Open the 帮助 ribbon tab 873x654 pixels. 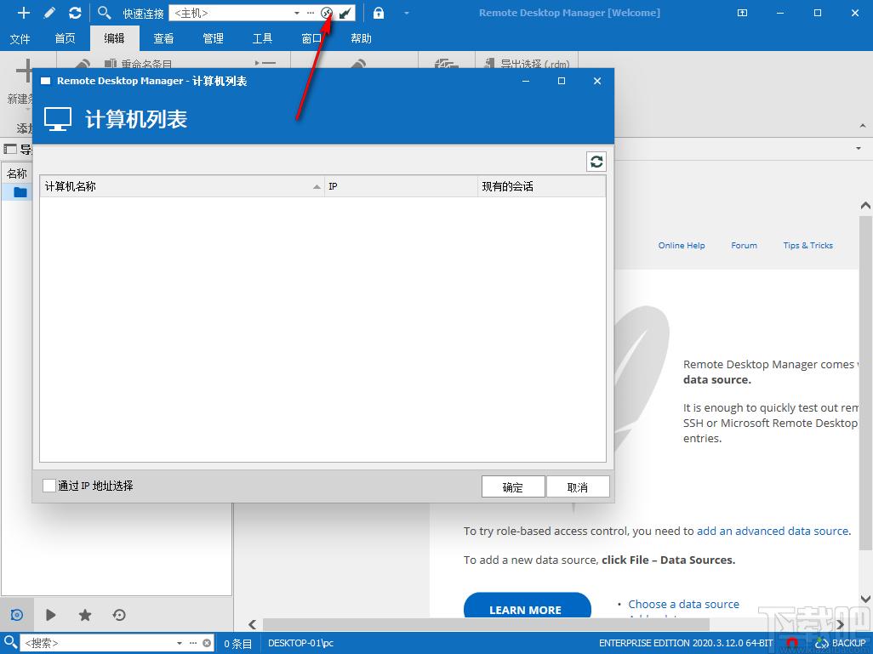[361, 38]
